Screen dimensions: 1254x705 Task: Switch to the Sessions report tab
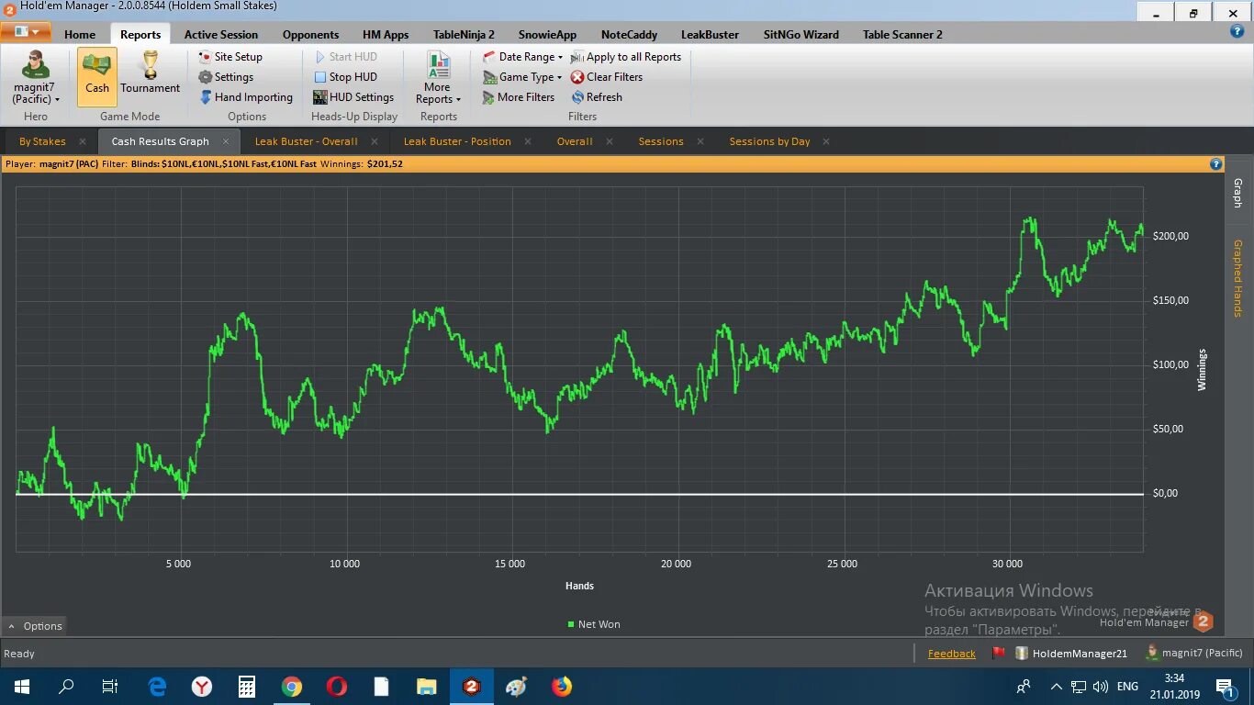click(661, 141)
